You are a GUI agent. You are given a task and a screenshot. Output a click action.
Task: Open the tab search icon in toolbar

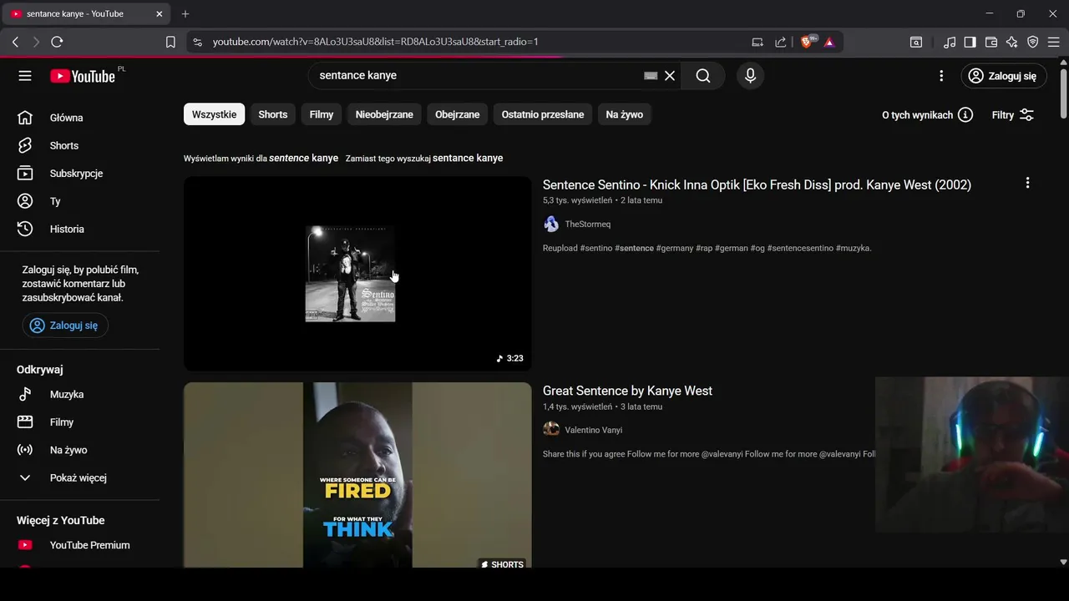click(916, 42)
